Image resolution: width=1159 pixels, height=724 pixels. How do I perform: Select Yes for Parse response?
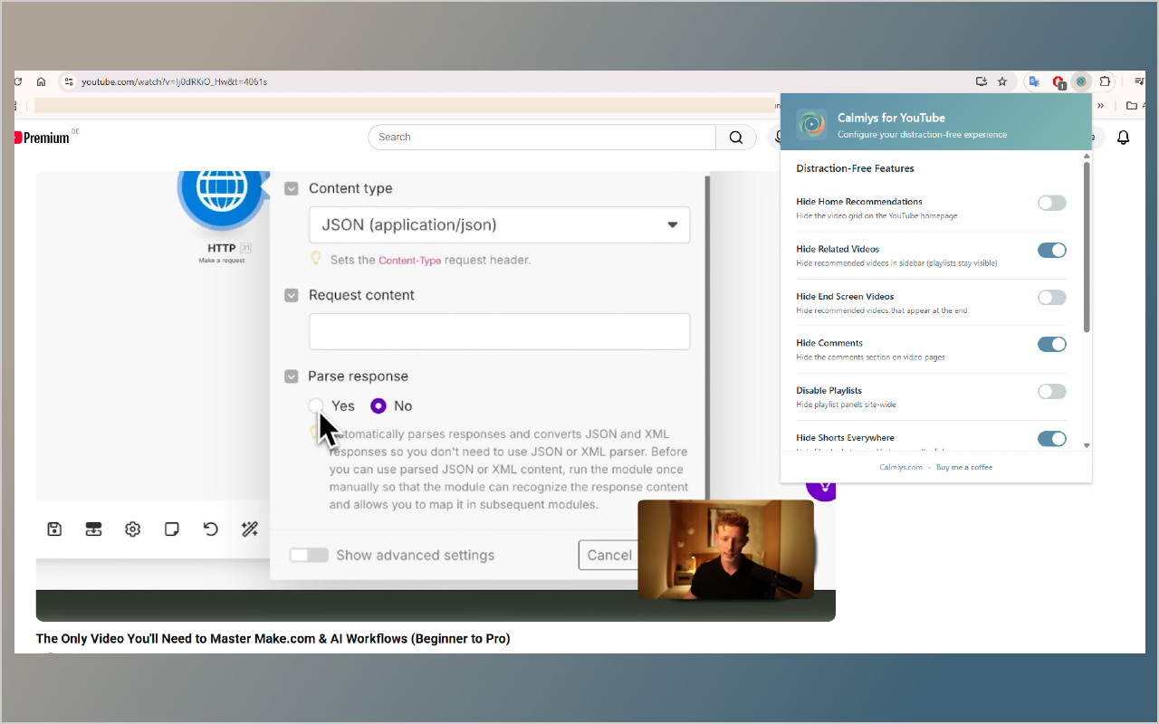click(x=316, y=405)
